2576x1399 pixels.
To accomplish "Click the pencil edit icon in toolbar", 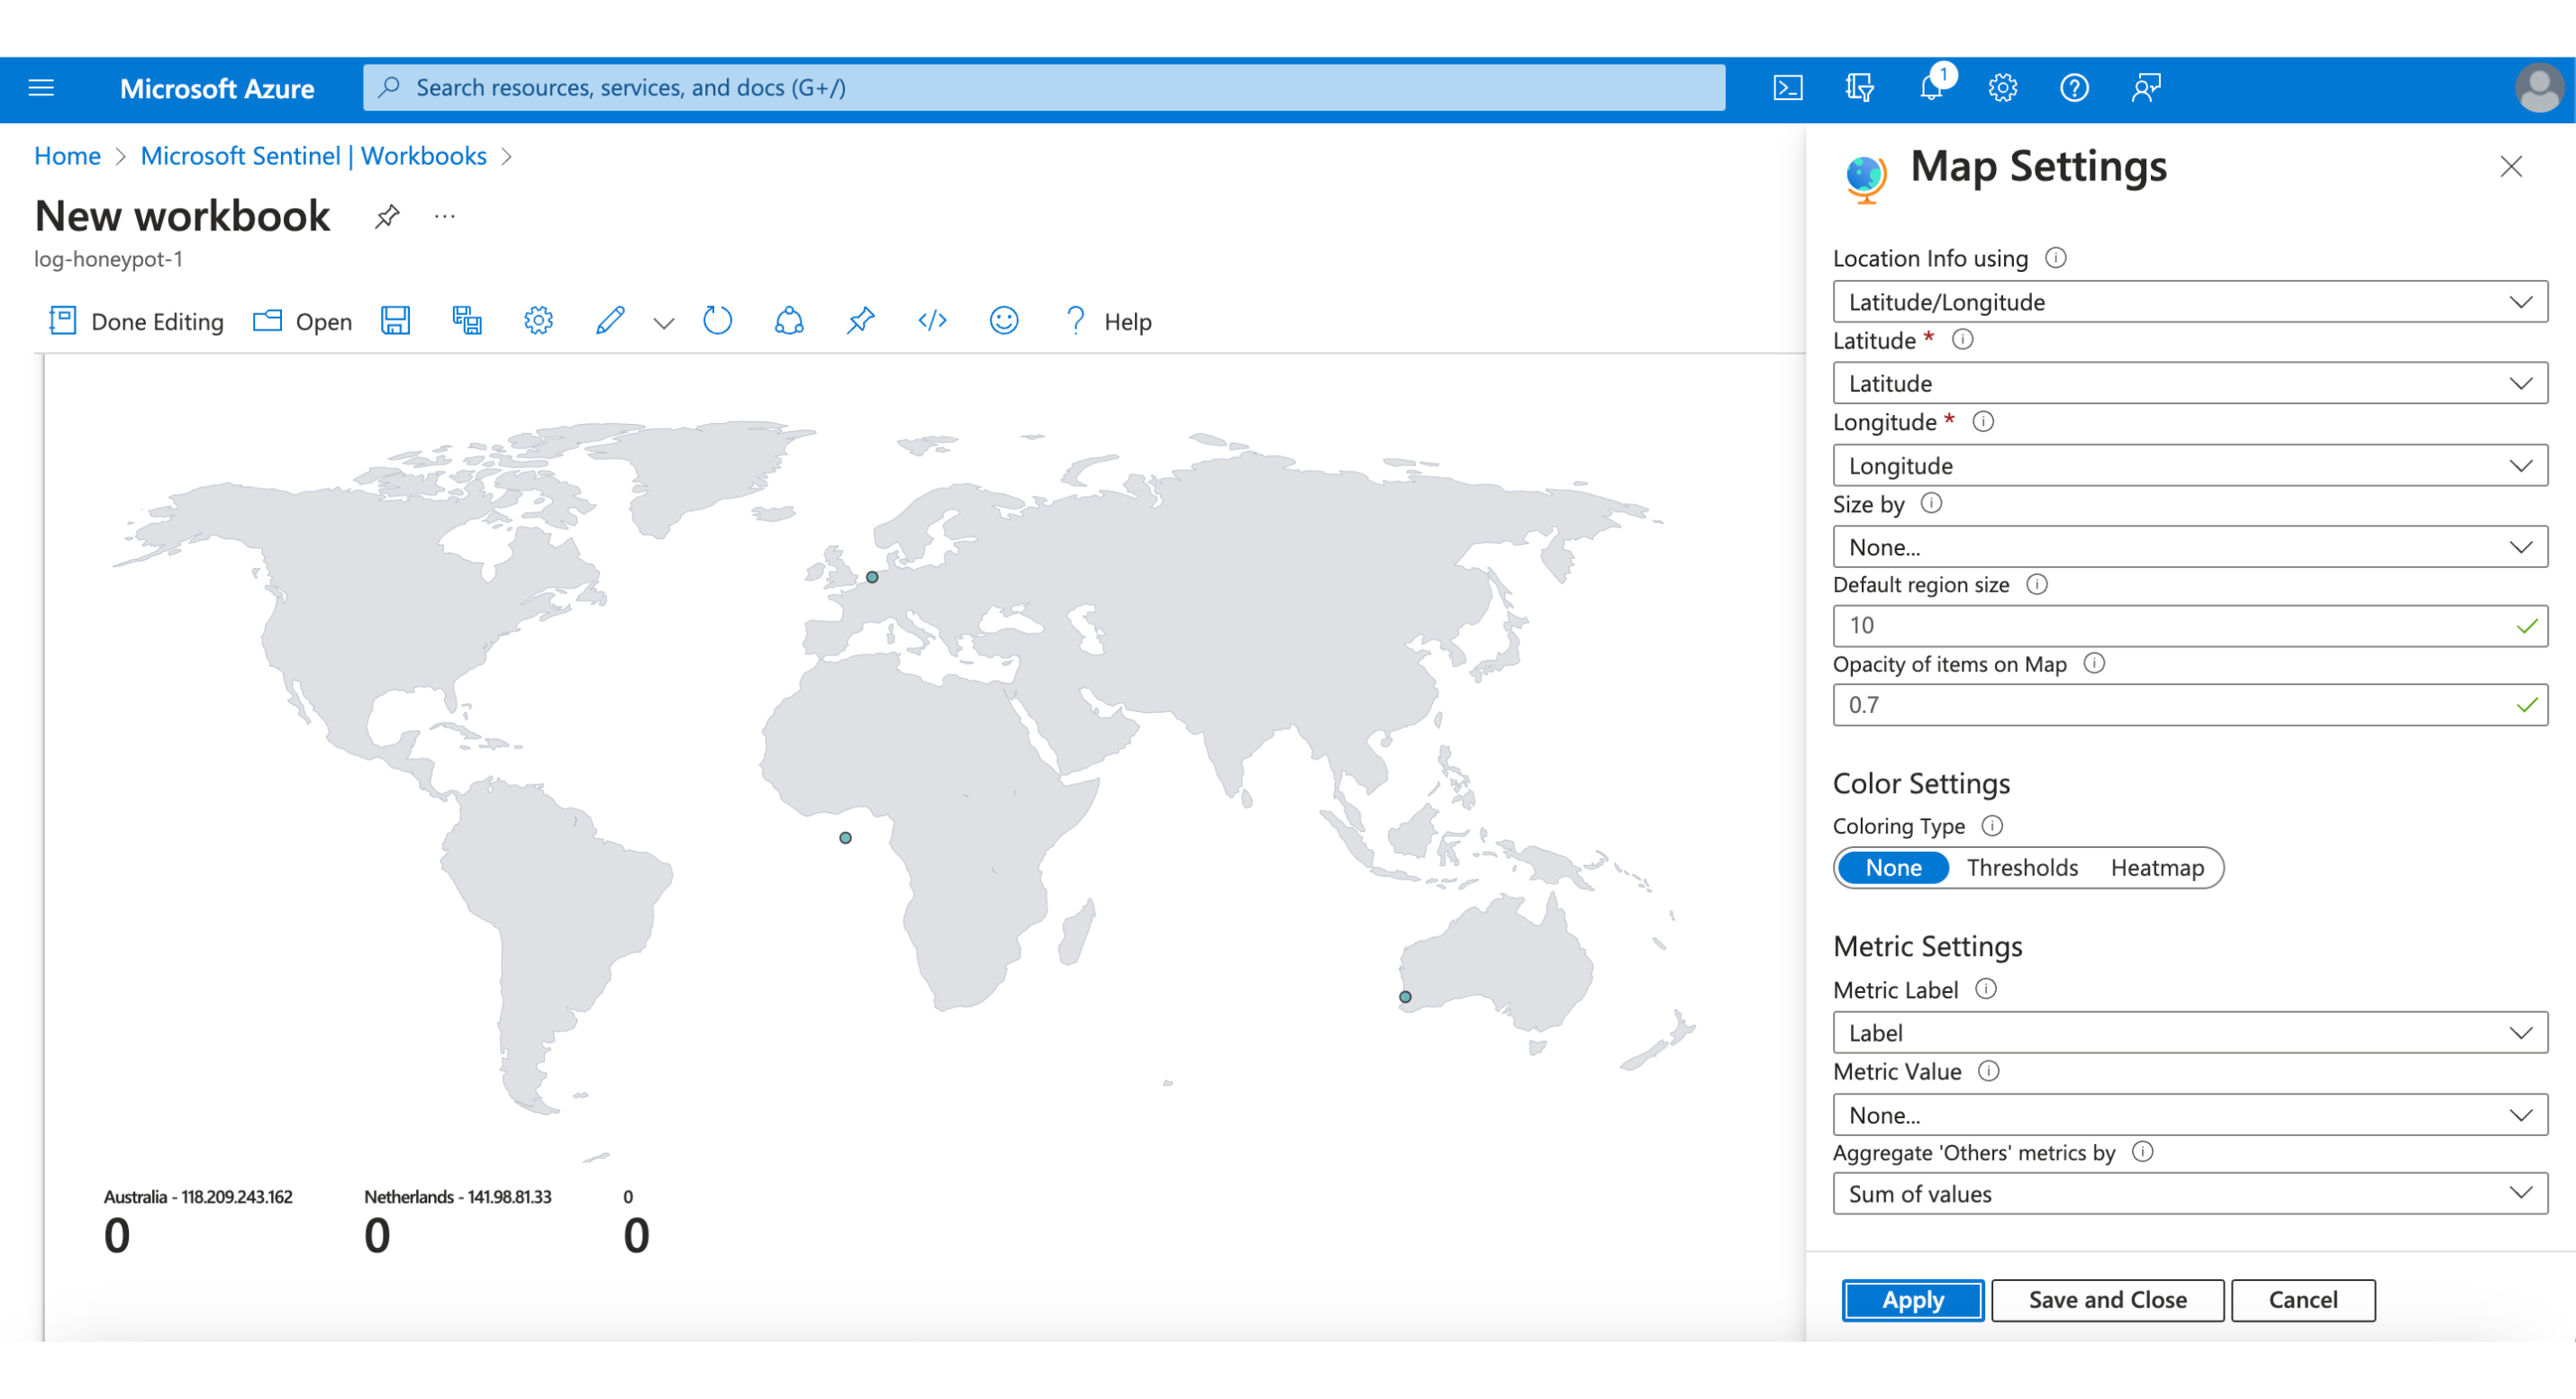I will 609,320.
